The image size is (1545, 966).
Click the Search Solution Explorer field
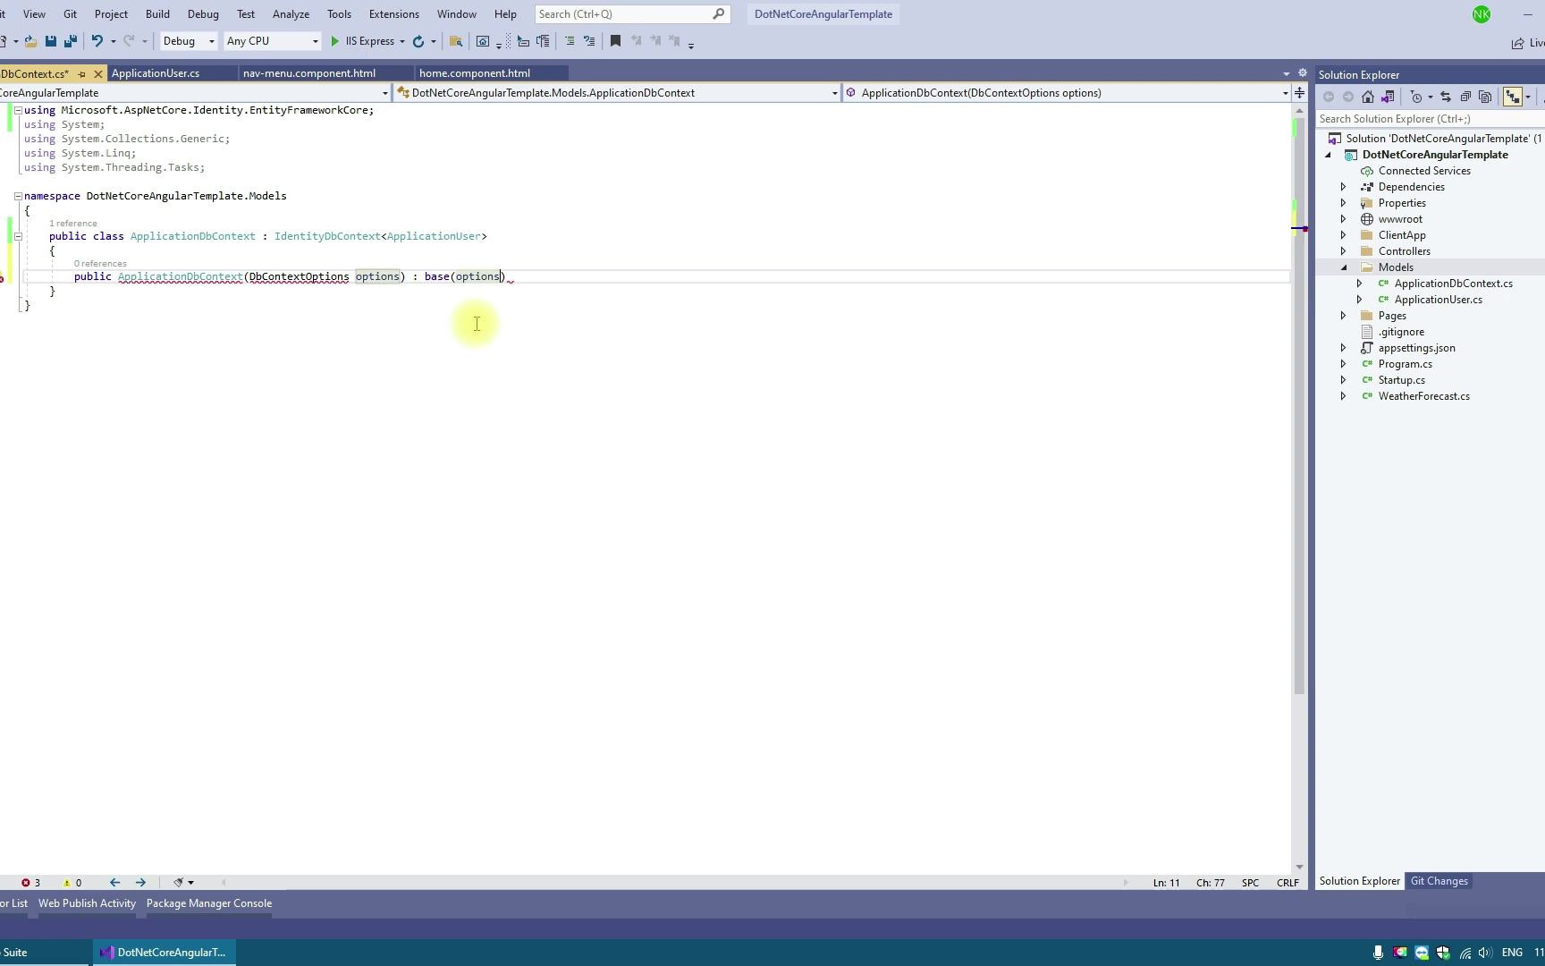[1429, 119]
